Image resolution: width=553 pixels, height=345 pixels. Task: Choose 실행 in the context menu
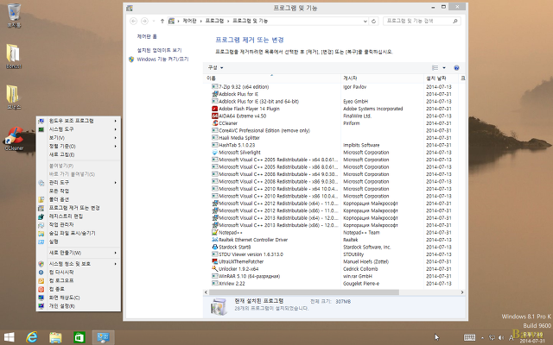click(79, 241)
